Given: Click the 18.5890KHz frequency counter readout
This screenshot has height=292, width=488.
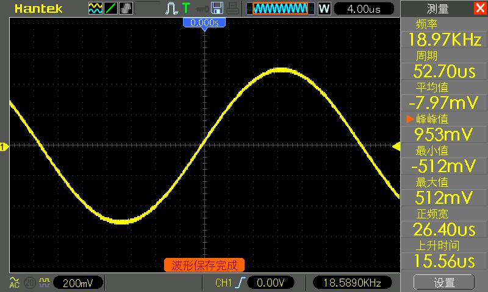Looking at the screenshot, I should point(352,283).
